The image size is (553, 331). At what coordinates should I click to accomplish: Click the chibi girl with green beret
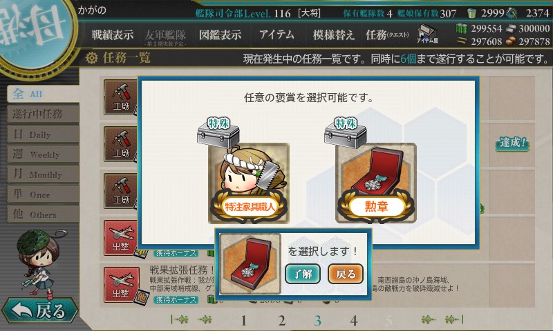[x=39, y=262]
